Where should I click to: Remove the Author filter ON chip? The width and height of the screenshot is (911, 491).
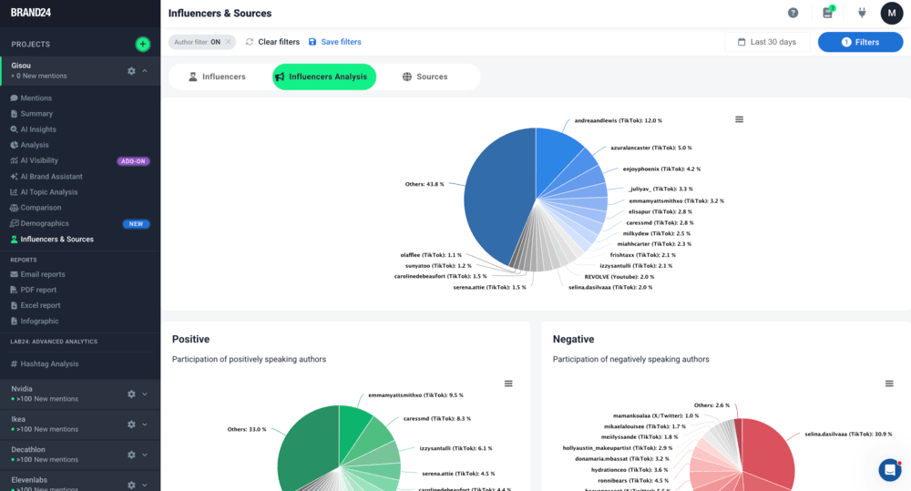click(228, 42)
